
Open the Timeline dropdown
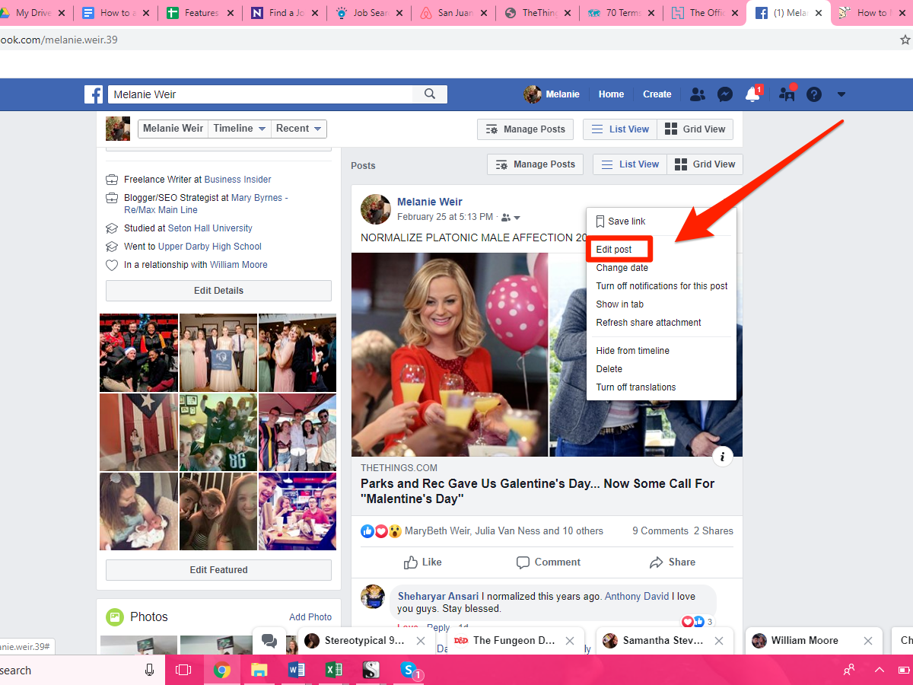(239, 129)
